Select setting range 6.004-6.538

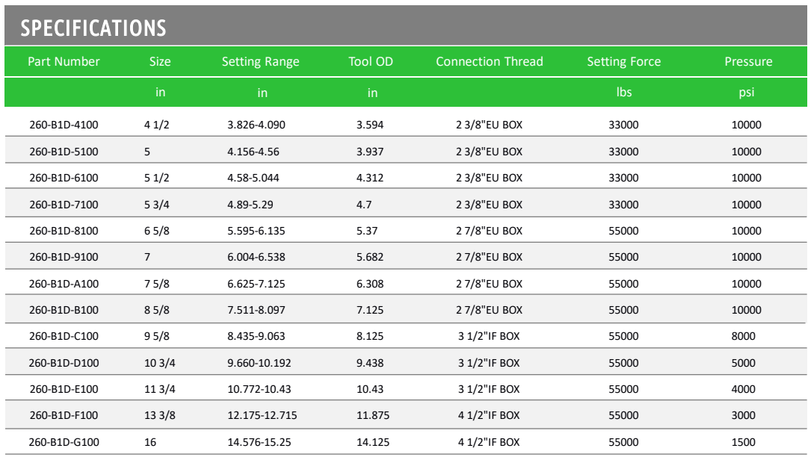click(x=256, y=257)
